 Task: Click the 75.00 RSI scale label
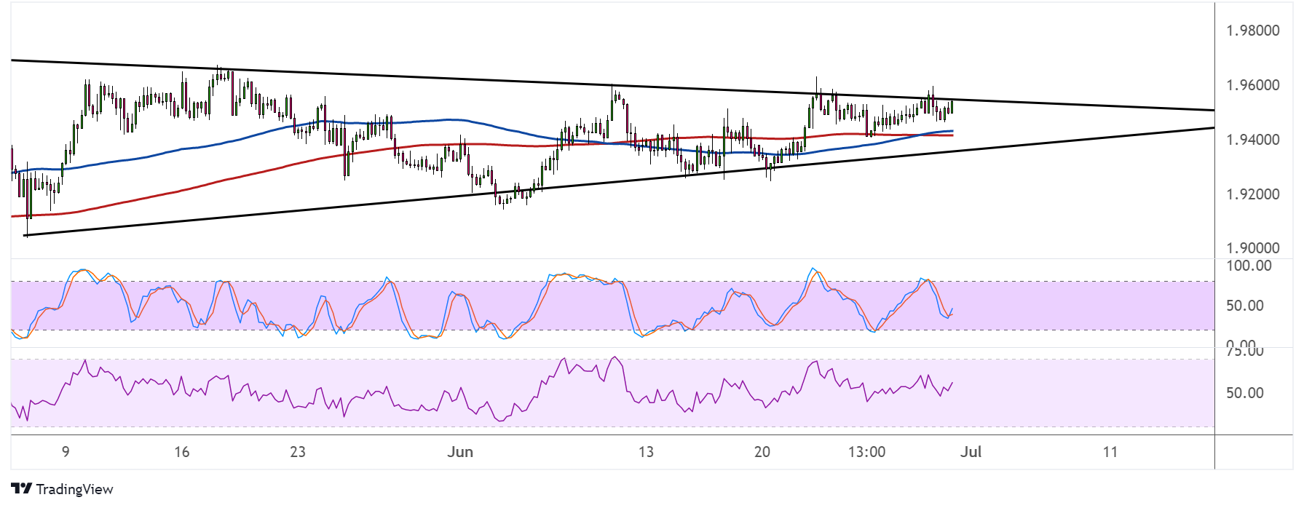tap(1244, 352)
